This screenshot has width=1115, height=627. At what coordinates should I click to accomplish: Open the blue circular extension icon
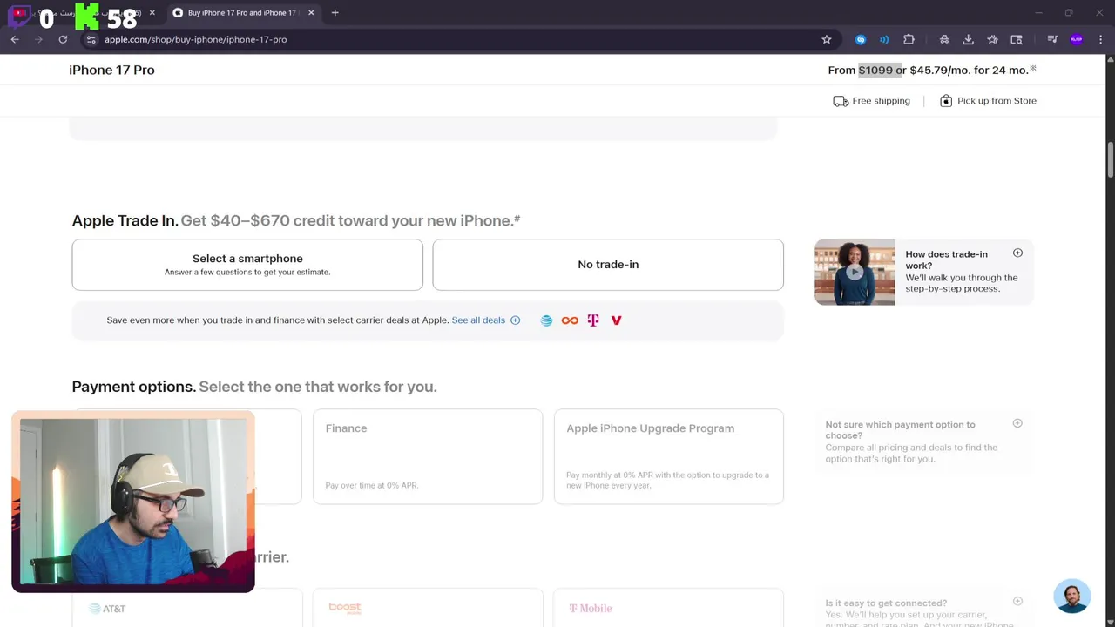[861, 39]
